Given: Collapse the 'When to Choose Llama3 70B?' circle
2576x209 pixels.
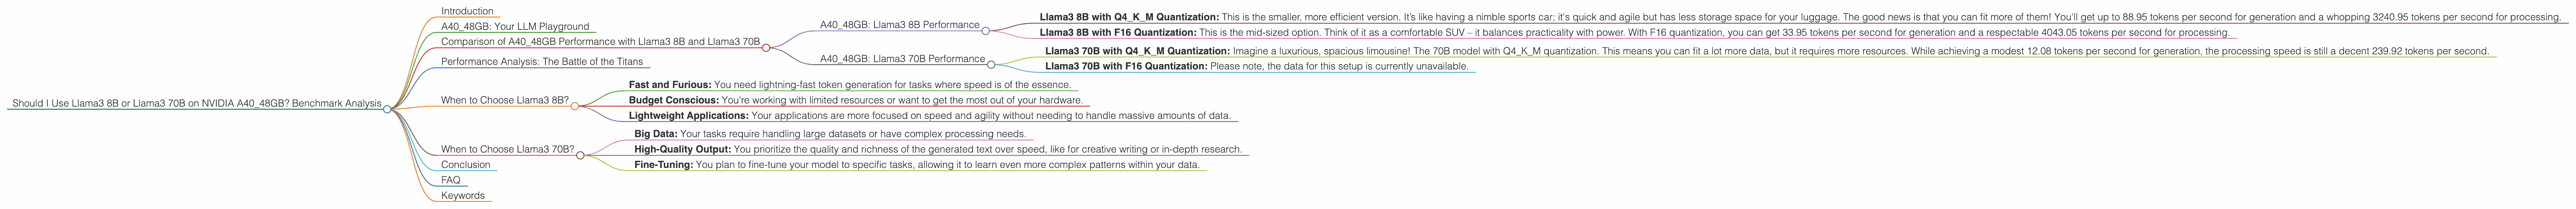Looking at the screenshot, I should (580, 155).
